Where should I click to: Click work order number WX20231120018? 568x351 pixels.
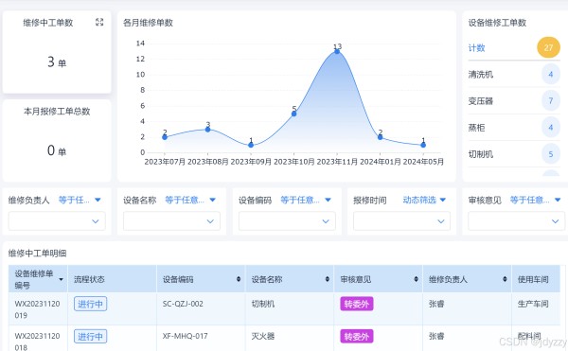(x=37, y=342)
